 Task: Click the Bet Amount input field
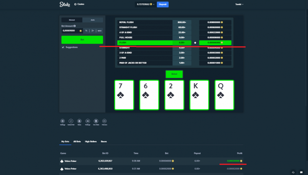point(72,31)
